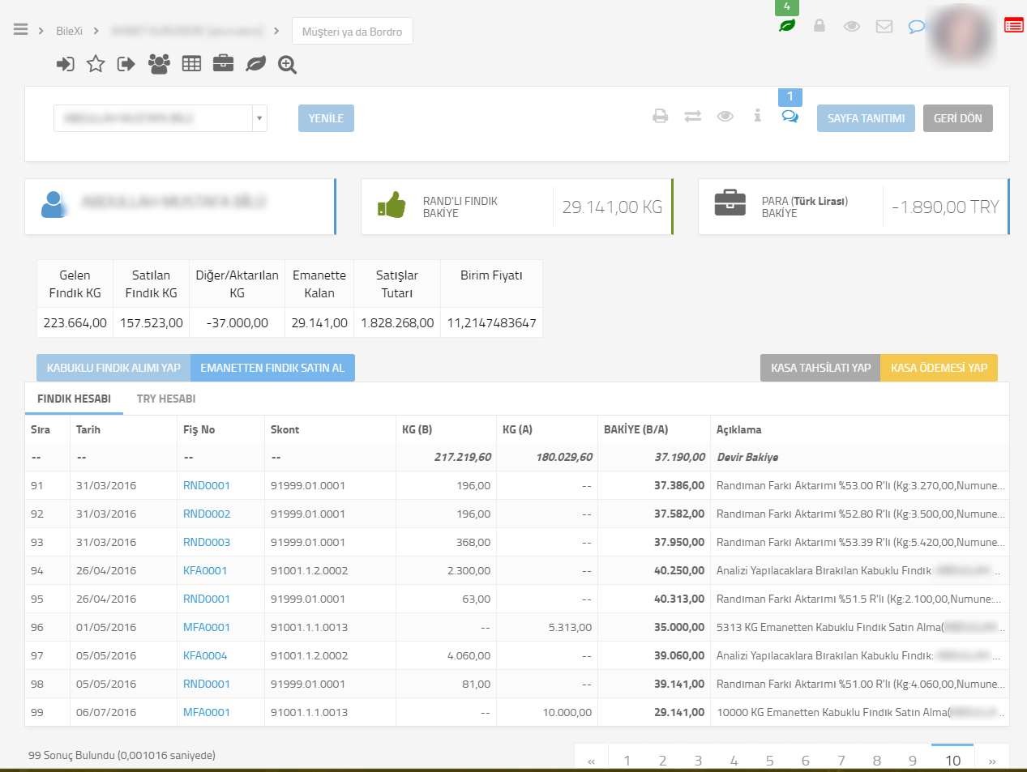The height and width of the screenshot is (772, 1027).
Task: Open the blue chat bubble in header
Action: coord(916,27)
